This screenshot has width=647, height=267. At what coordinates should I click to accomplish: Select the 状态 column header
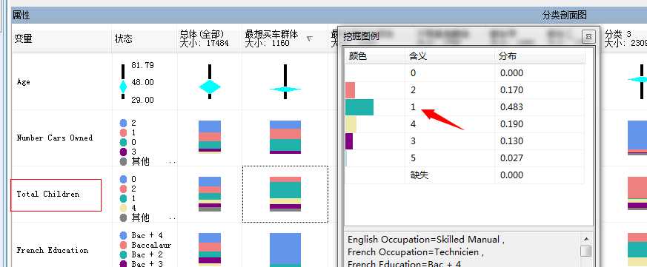coord(123,38)
